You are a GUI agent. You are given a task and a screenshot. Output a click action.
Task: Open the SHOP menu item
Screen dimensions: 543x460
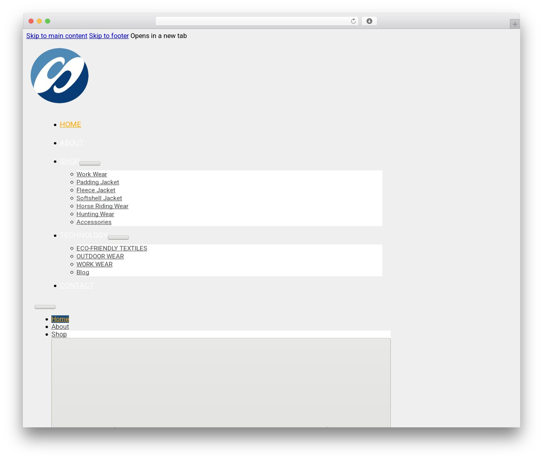(x=70, y=161)
